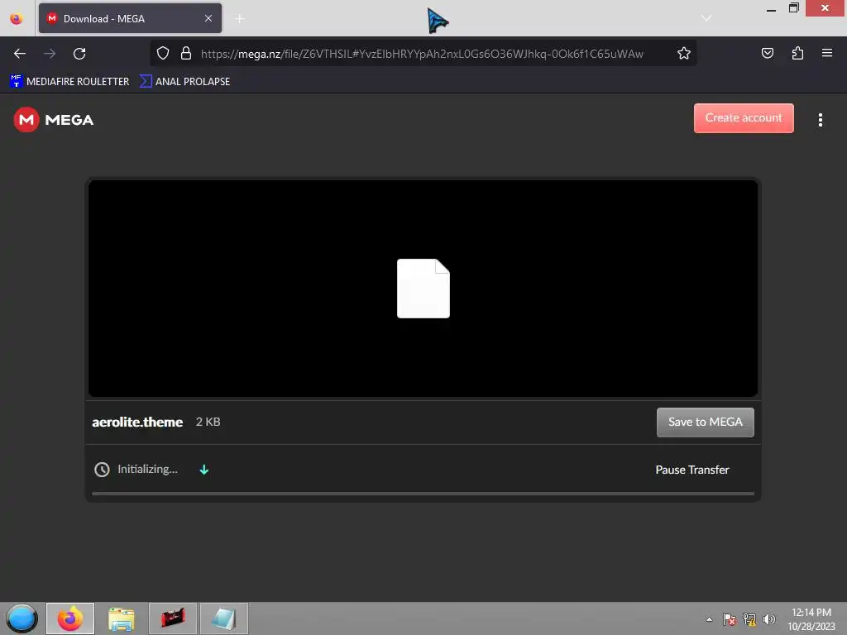Click Pause Transfer
The width and height of the screenshot is (847, 635).
click(692, 470)
